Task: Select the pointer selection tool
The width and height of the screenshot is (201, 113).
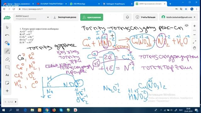Action: point(7,27)
